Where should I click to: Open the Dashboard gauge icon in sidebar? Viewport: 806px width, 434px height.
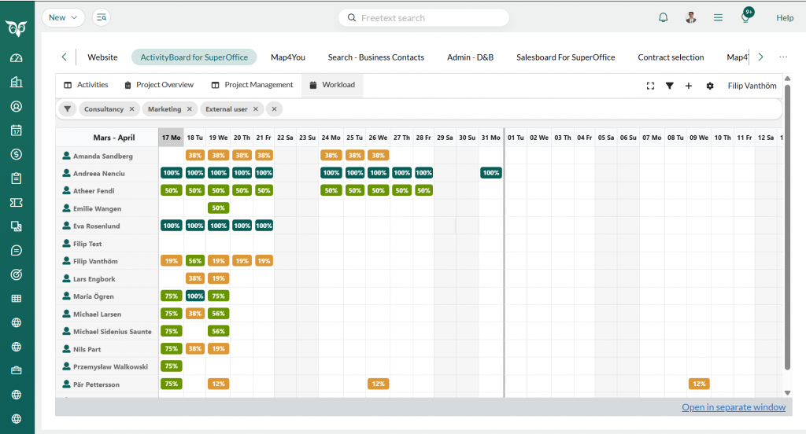pos(17,58)
